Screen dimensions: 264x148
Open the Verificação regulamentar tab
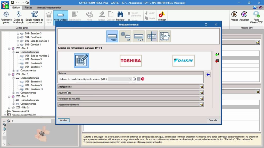point(49,8)
